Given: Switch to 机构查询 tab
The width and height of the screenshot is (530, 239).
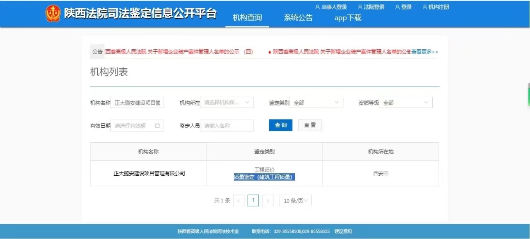Looking at the screenshot, I should click(x=247, y=18).
